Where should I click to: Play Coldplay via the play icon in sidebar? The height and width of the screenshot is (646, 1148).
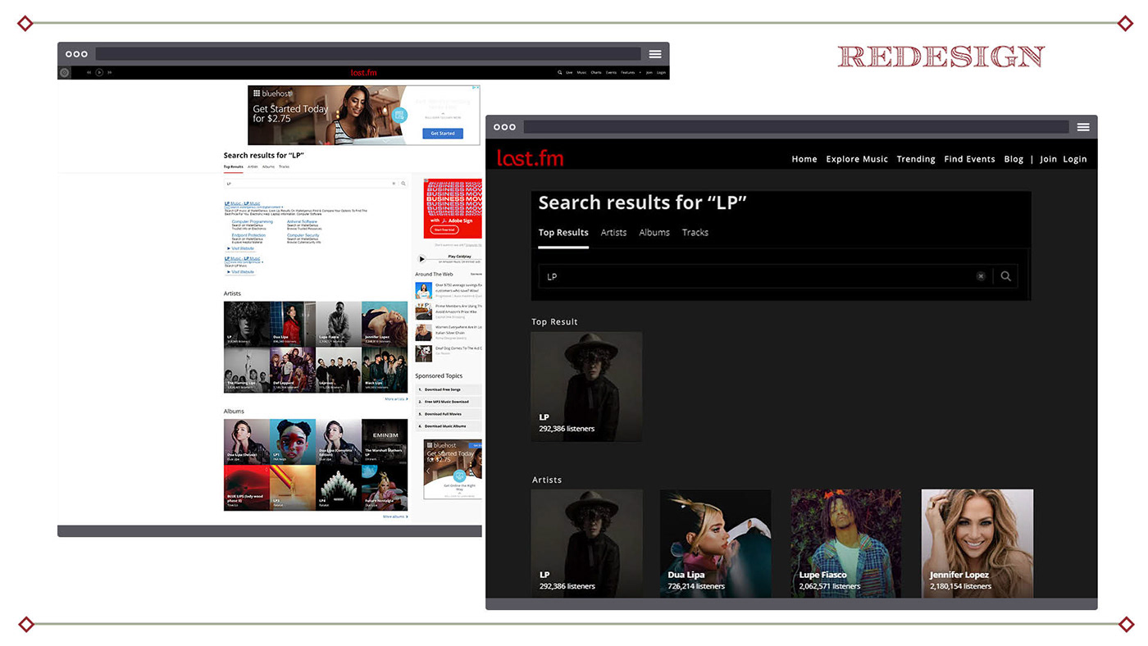(422, 259)
